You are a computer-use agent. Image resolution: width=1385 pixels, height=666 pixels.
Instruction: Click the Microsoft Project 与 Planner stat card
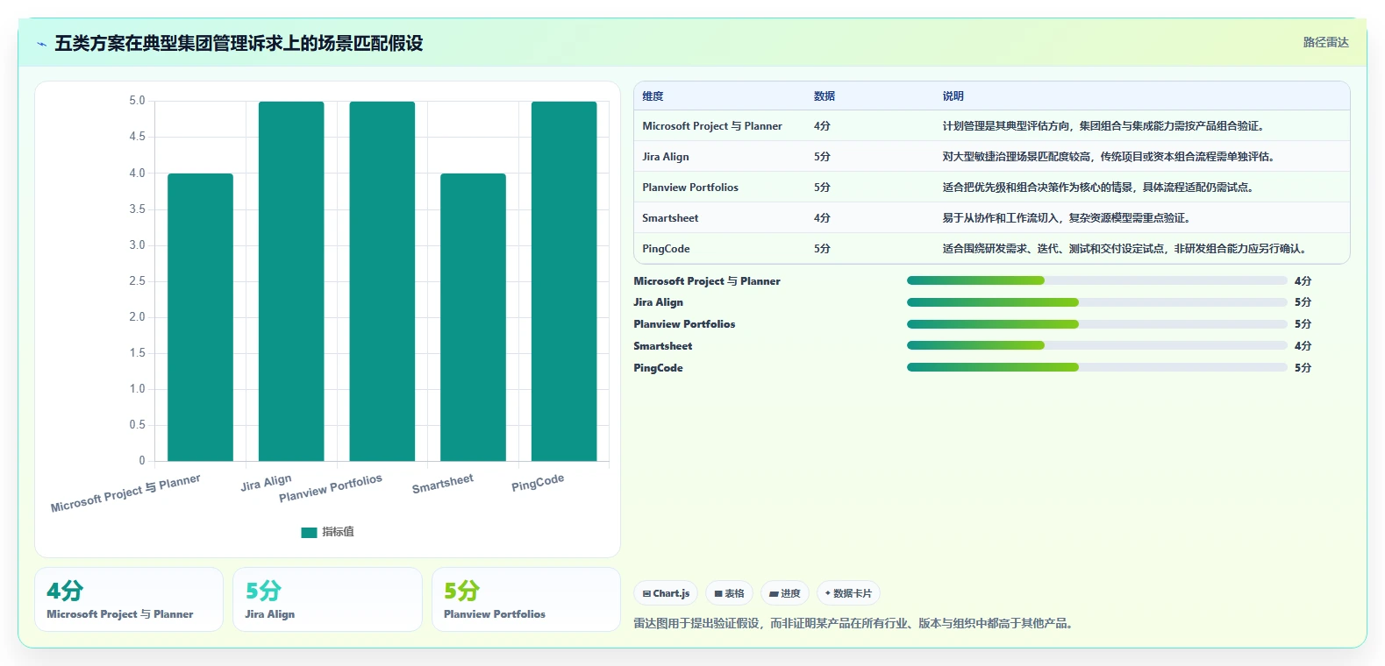tap(129, 599)
